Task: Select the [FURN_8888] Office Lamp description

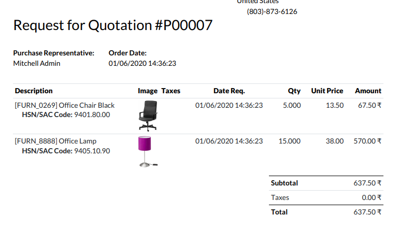Action: pos(55,141)
